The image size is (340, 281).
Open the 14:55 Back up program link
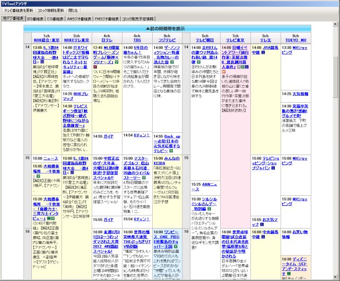167,143
